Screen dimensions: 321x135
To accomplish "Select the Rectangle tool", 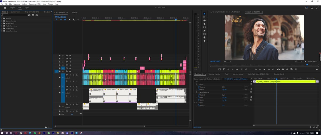I will [x=205, y=34].
